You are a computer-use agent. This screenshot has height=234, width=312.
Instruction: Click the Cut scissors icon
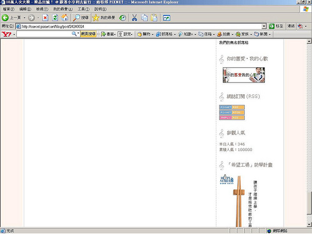[134, 17]
